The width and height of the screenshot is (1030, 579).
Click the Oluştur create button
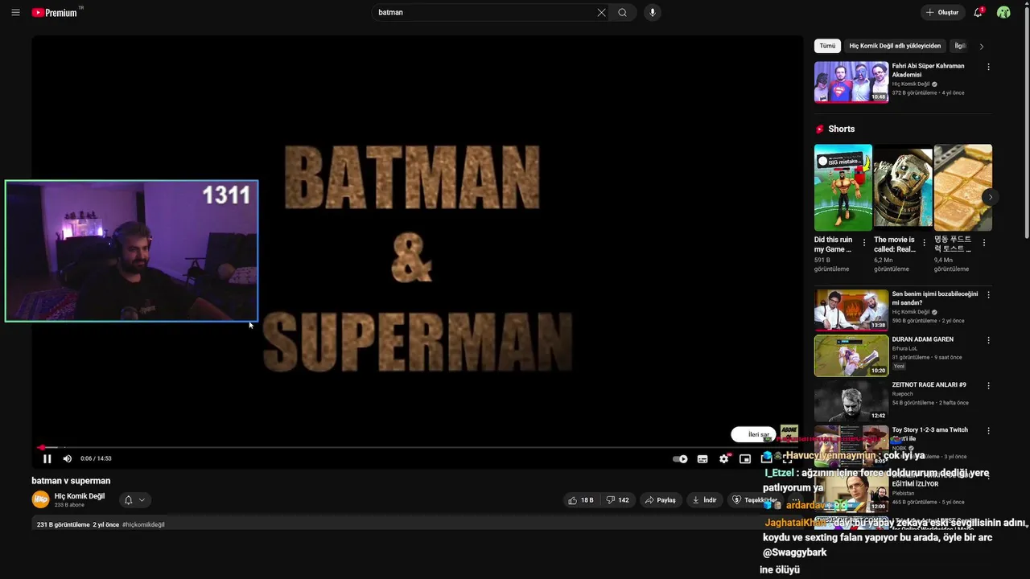(942, 12)
